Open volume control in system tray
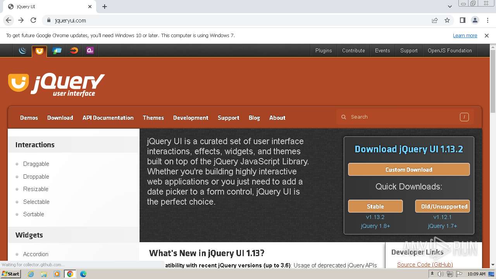 click(x=441, y=274)
